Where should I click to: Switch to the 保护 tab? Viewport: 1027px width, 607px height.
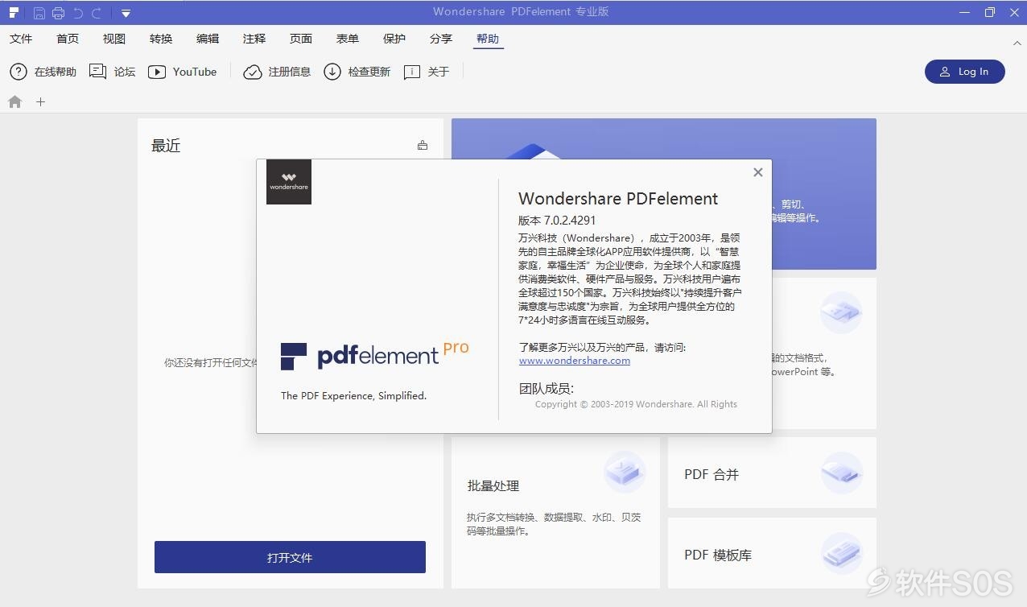pos(394,39)
